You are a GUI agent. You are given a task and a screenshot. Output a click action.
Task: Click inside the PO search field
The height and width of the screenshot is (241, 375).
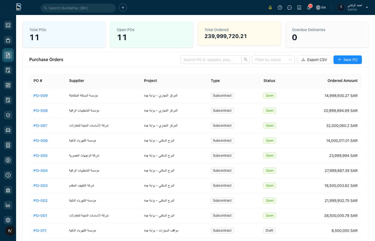(211, 59)
